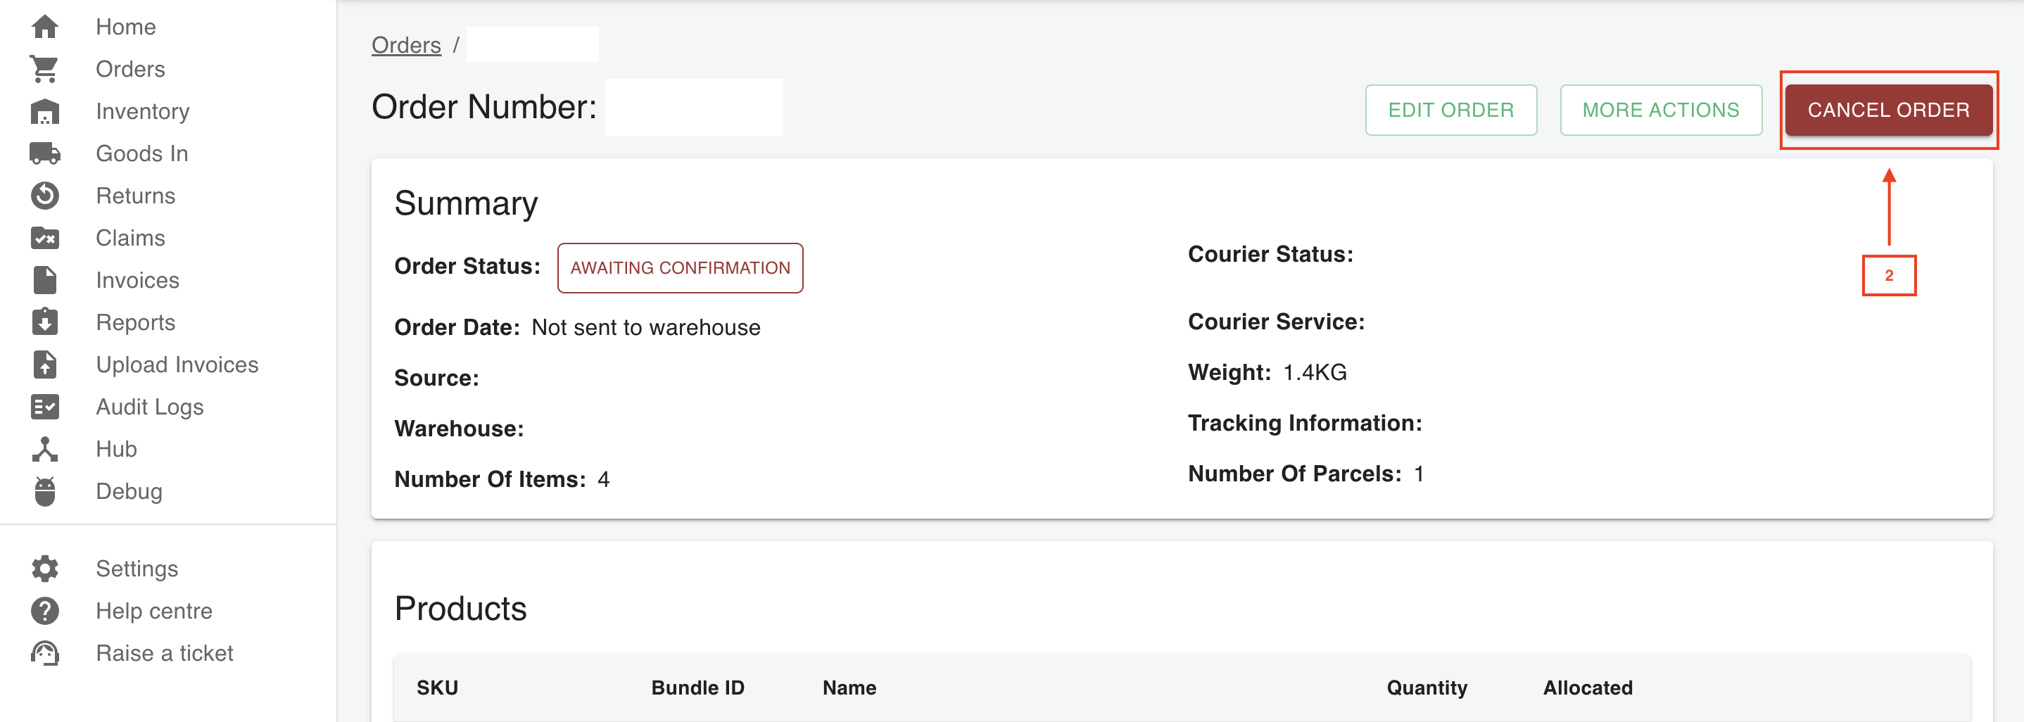Click the Allocated column header
Viewport: 2024px width, 722px height.
click(1588, 688)
